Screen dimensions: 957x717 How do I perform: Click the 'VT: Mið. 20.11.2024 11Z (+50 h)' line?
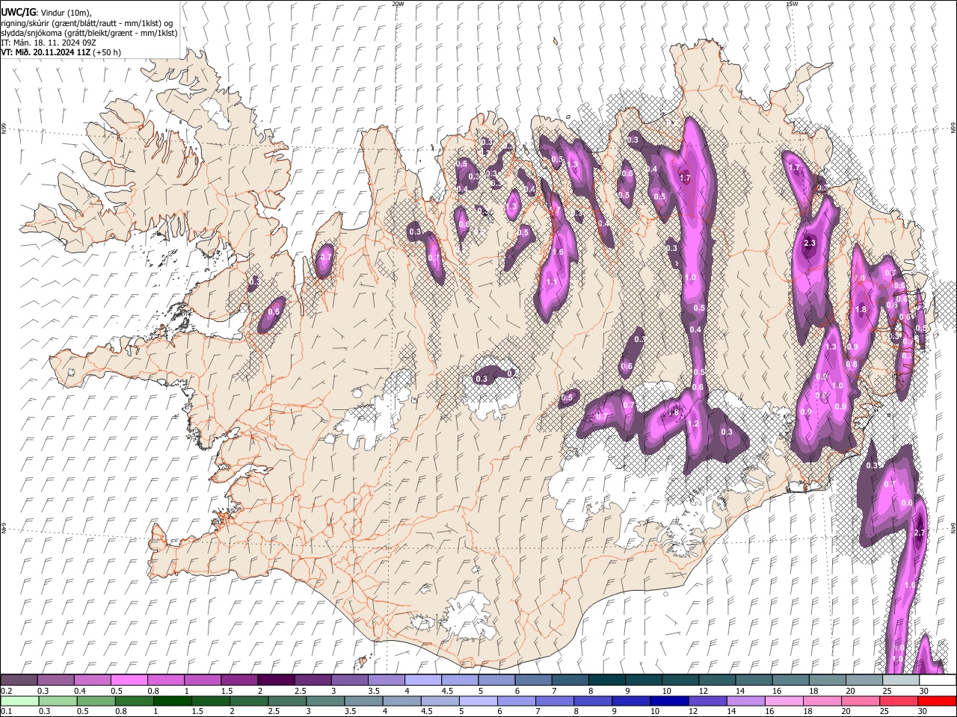61,52
